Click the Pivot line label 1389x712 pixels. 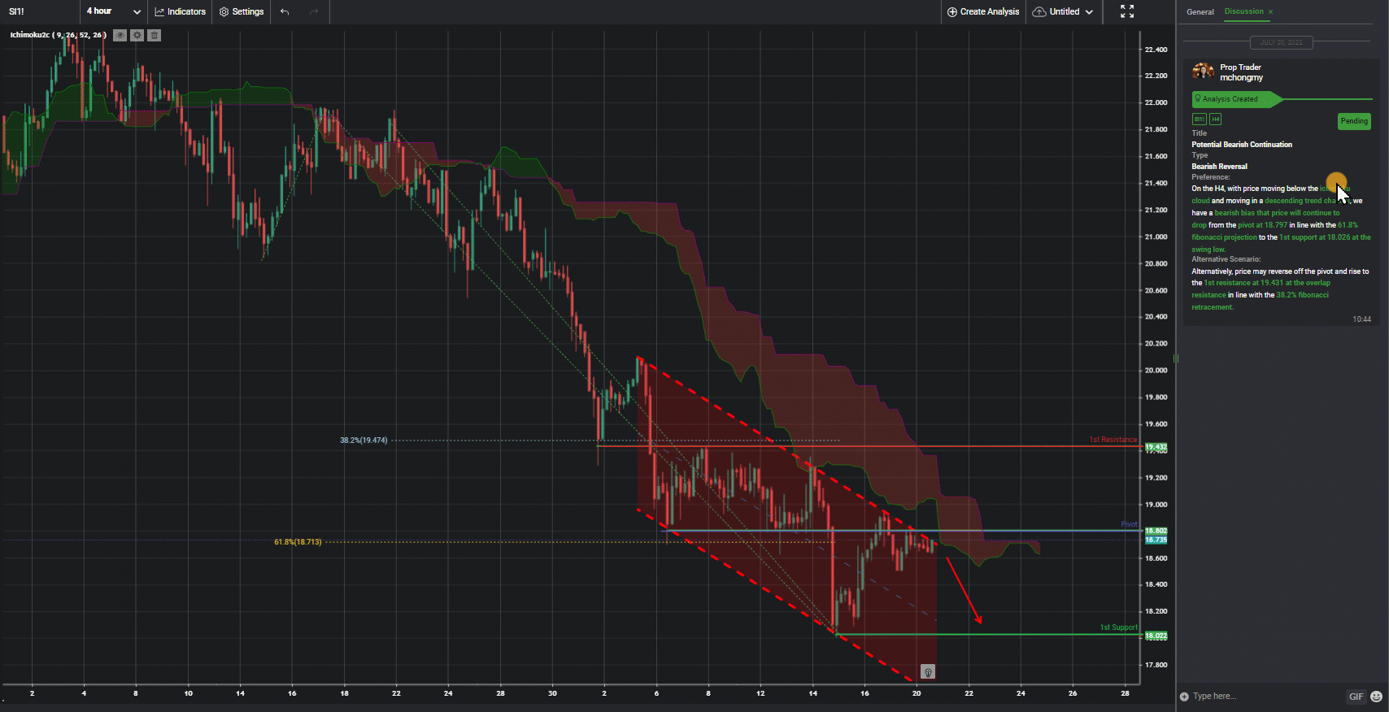pyautogui.click(x=1129, y=524)
